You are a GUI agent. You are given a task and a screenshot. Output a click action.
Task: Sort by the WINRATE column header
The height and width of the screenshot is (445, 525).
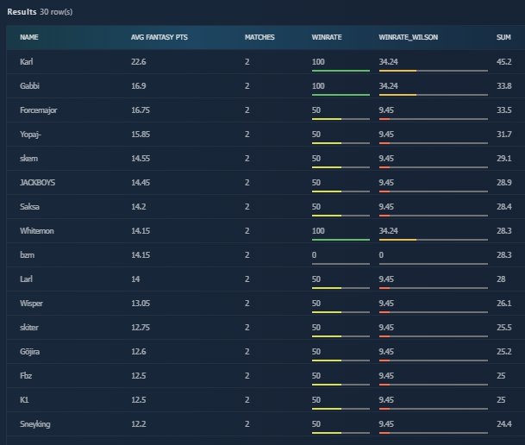point(327,38)
